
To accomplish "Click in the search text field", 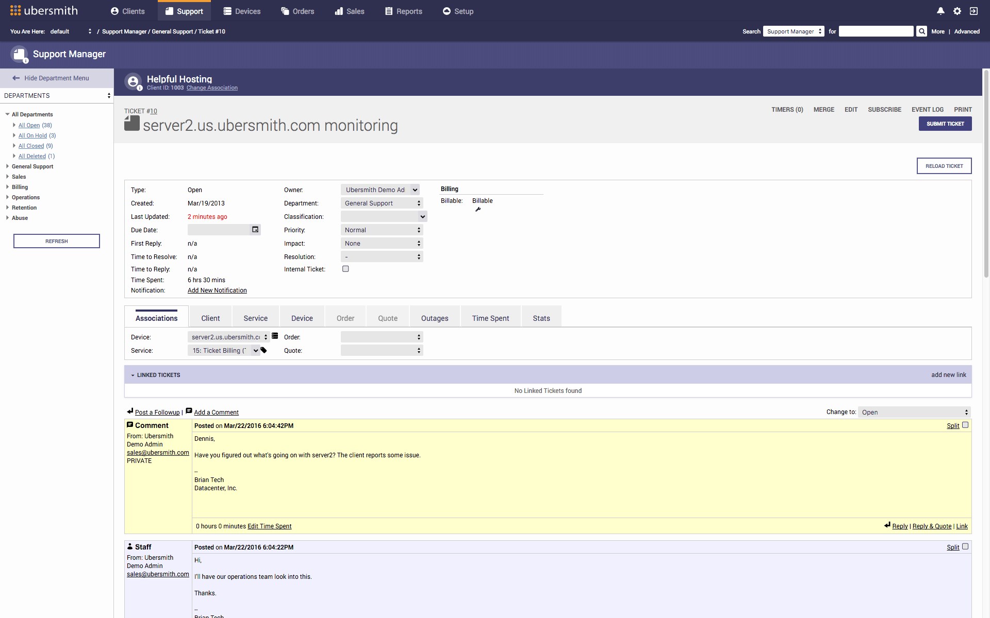I will (876, 31).
